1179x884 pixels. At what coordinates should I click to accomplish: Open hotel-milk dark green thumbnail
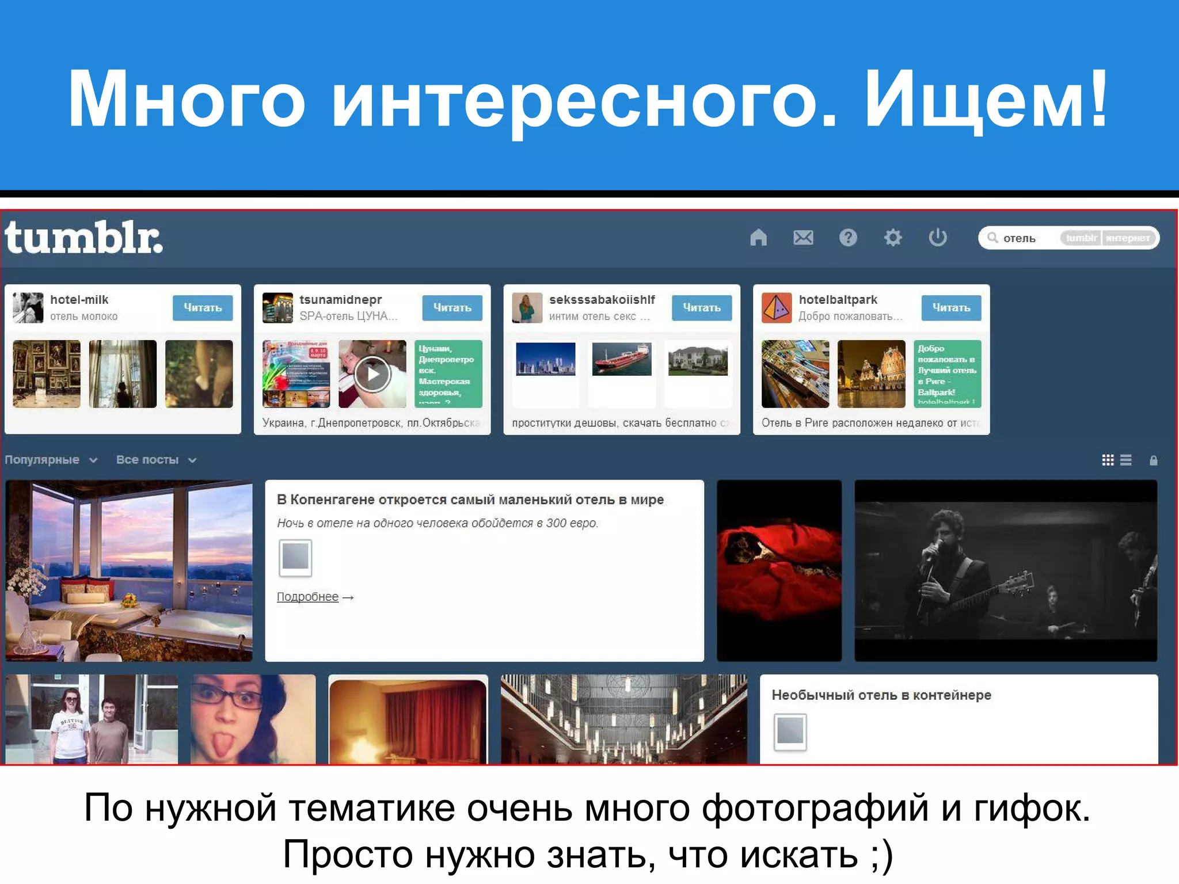pyautogui.click(x=199, y=374)
